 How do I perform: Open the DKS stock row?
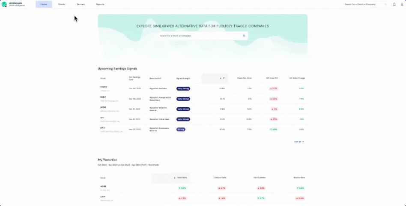[x=203, y=130]
